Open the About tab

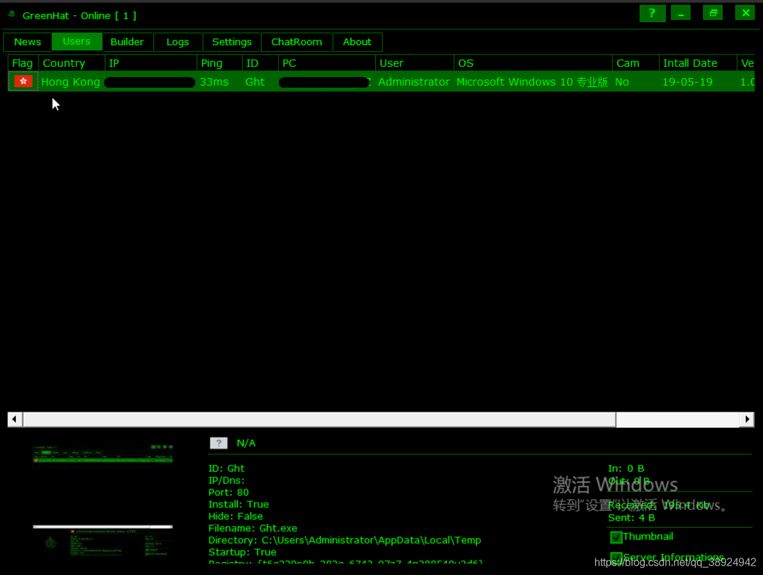coord(357,42)
